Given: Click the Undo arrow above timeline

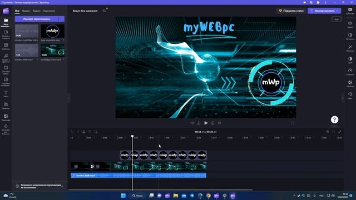Looking at the screenshot, I should pyautogui.click(x=72, y=132).
